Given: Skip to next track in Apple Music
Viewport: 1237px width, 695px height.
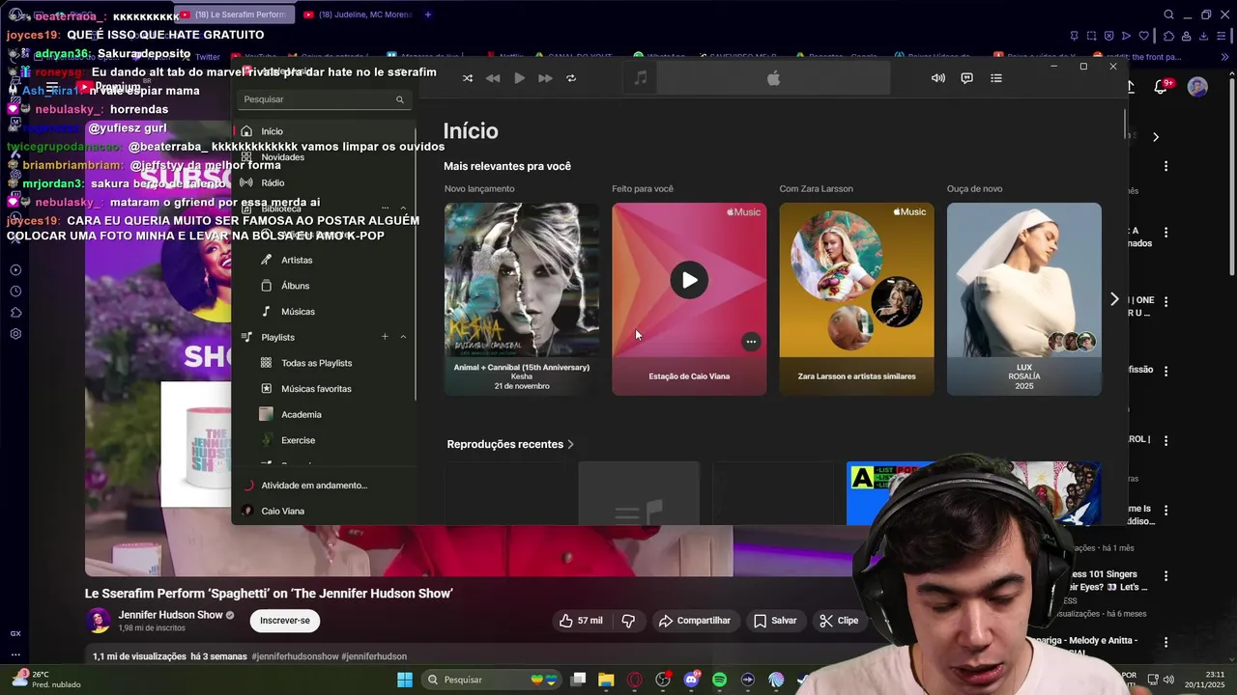Looking at the screenshot, I should (x=545, y=78).
